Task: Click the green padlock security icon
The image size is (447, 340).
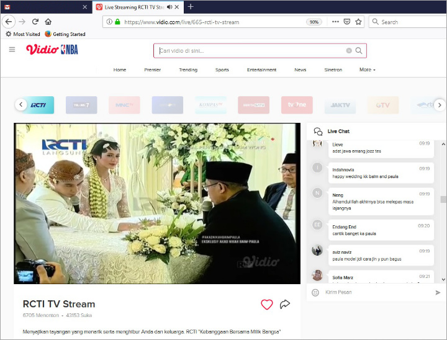Action: (117, 22)
